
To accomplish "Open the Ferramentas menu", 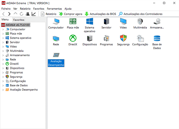I will [54, 9].
